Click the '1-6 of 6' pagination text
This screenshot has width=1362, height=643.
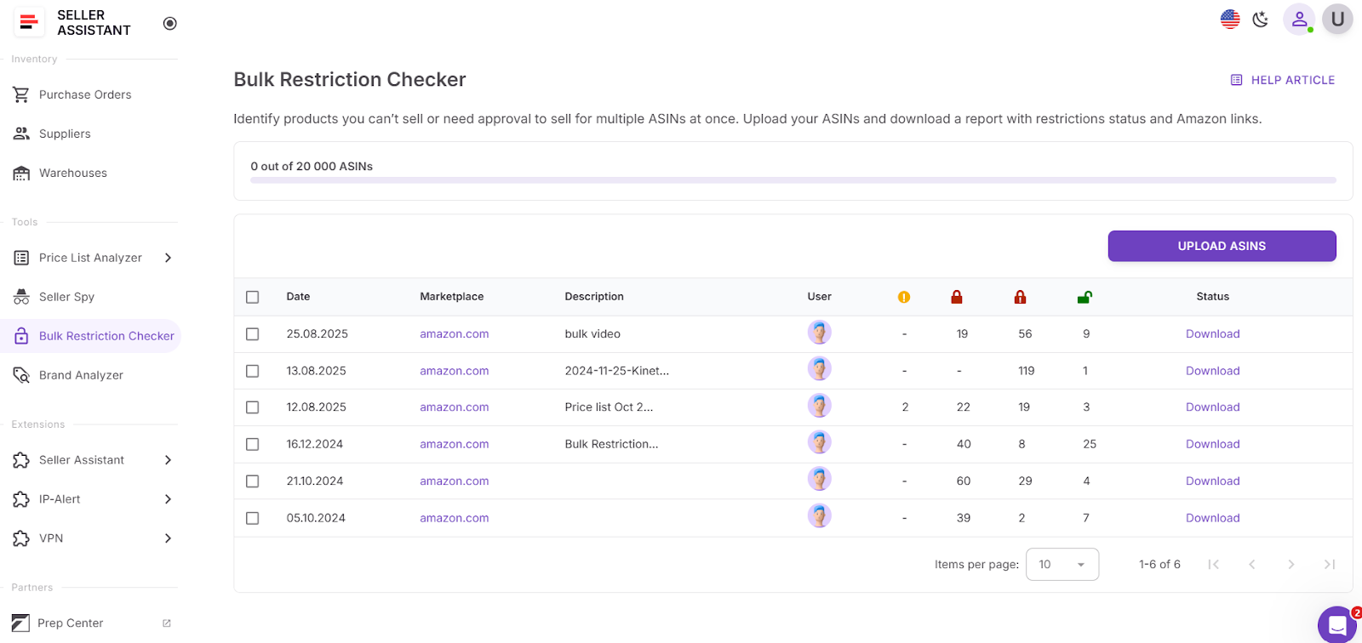1159,564
